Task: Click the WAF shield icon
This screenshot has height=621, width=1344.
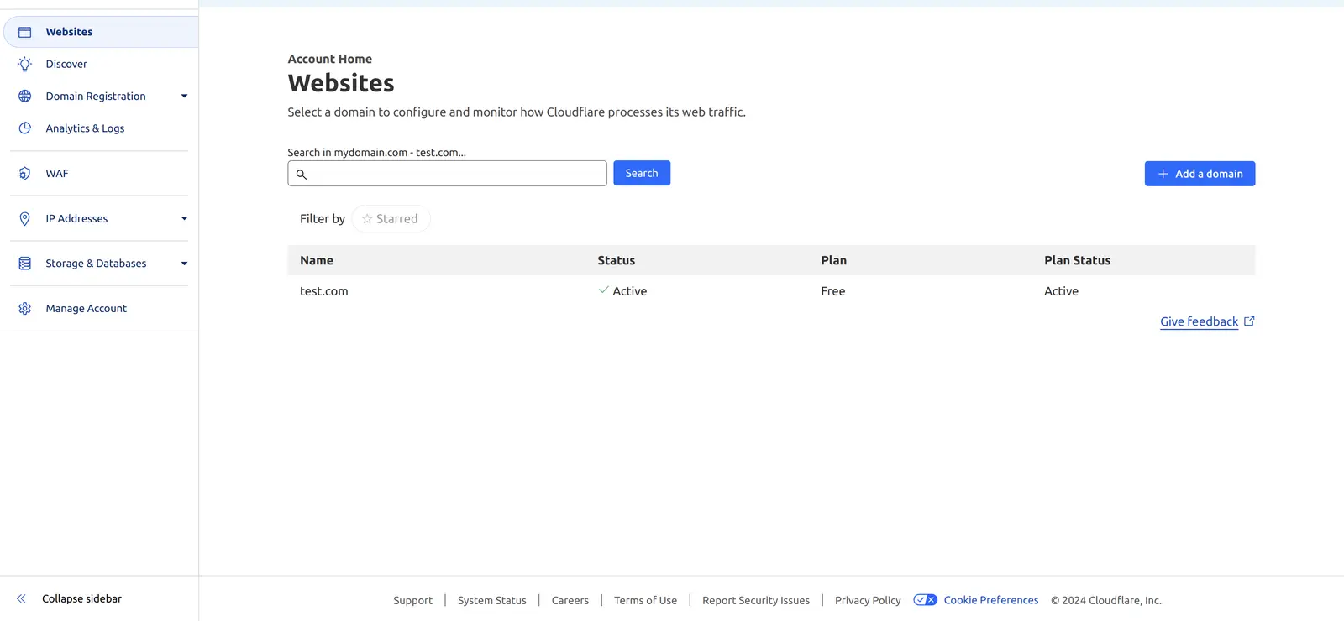Action: point(24,174)
